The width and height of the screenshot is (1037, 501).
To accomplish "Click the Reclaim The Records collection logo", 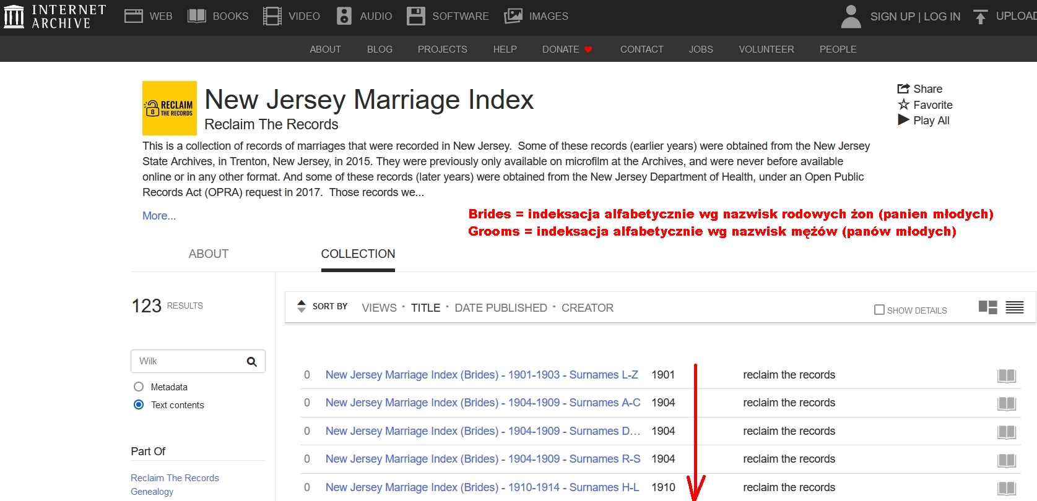I will 170,108.
